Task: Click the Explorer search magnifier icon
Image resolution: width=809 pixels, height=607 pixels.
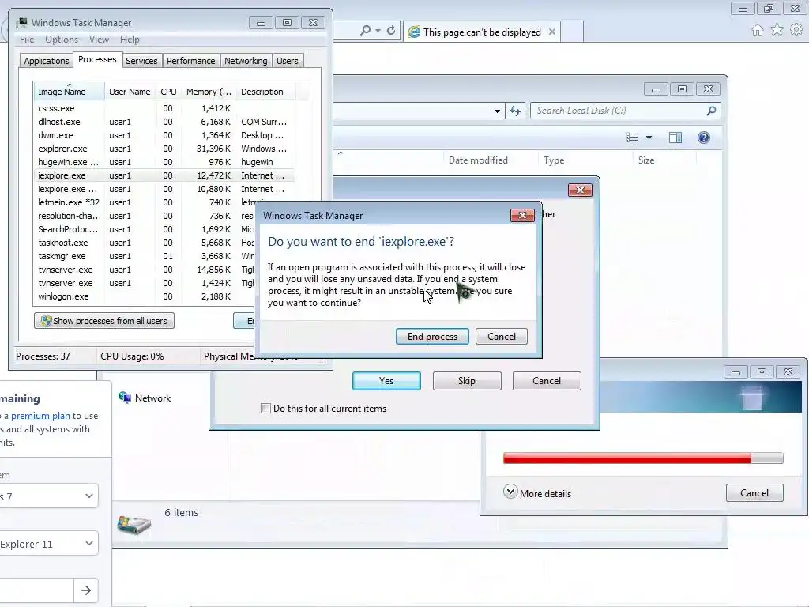Action: [x=711, y=111]
